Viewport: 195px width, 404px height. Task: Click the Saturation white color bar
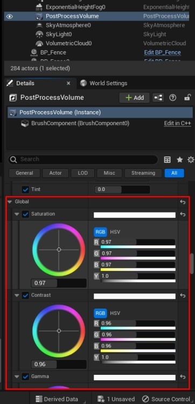pos(135,215)
